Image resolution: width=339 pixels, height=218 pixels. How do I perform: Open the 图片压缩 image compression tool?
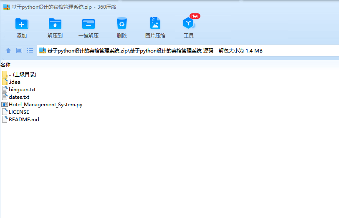pos(155,23)
